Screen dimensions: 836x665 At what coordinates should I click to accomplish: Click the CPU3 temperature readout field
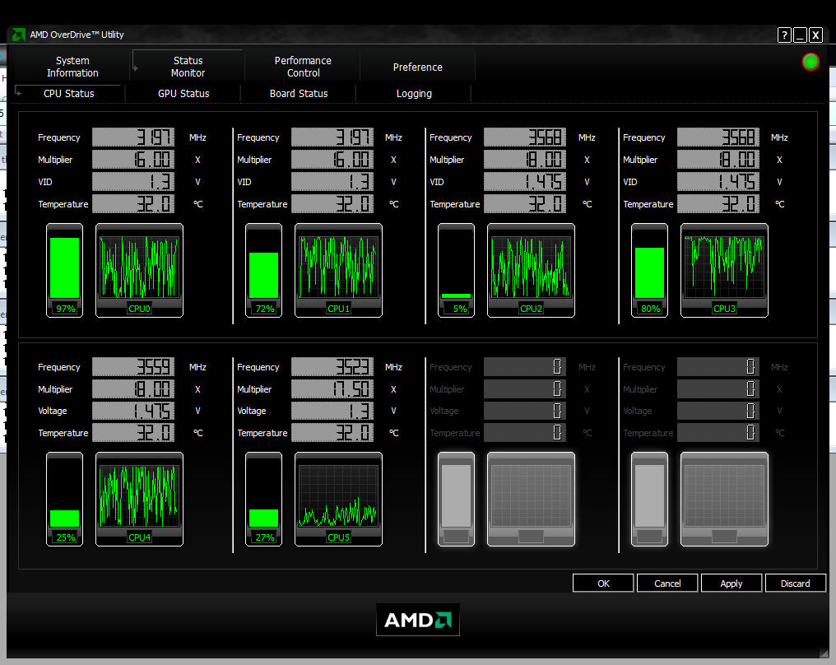tap(718, 204)
